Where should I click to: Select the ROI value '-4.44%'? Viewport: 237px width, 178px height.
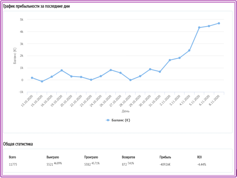pos(202,165)
